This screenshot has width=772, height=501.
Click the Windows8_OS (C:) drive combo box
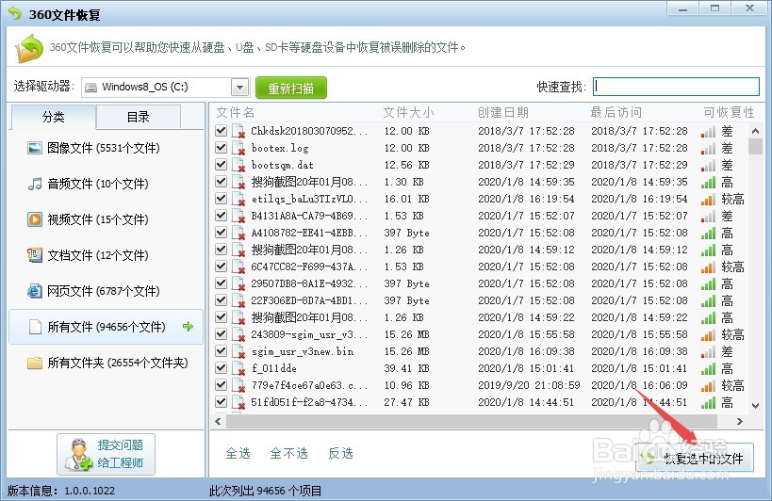tap(166, 88)
